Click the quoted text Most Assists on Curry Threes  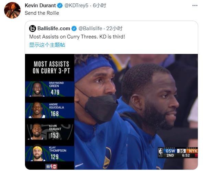(x=63, y=37)
